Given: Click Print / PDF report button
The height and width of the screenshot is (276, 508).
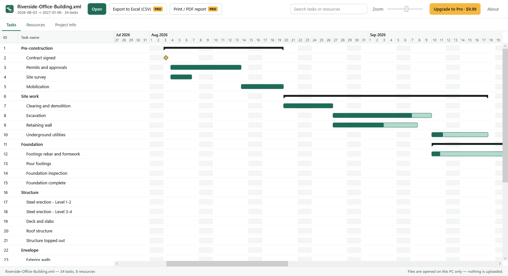Looking at the screenshot, I should (196, 9).
